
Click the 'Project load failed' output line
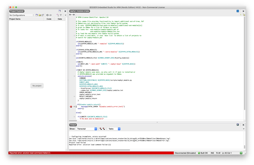(77, 143)
